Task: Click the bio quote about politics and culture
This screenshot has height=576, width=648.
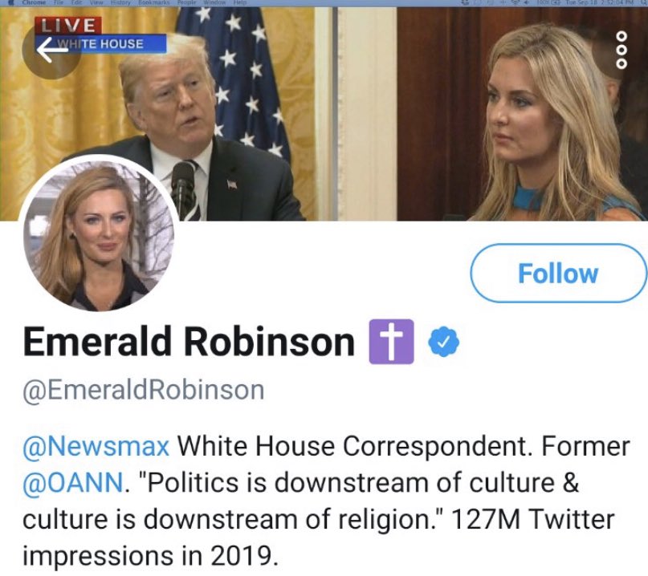Action: tap(301, 501)
